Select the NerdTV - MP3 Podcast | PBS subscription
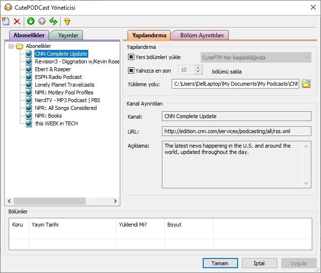Image resolution: width=321 pixels, height=273 pixels. (67, 100)
